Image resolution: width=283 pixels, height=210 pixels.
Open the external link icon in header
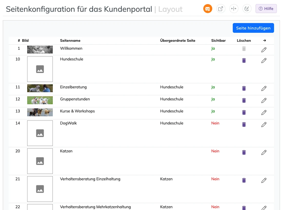[x=220, y=9]
